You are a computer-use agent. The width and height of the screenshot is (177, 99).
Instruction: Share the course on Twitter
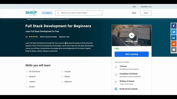click(x=174, y=32)
